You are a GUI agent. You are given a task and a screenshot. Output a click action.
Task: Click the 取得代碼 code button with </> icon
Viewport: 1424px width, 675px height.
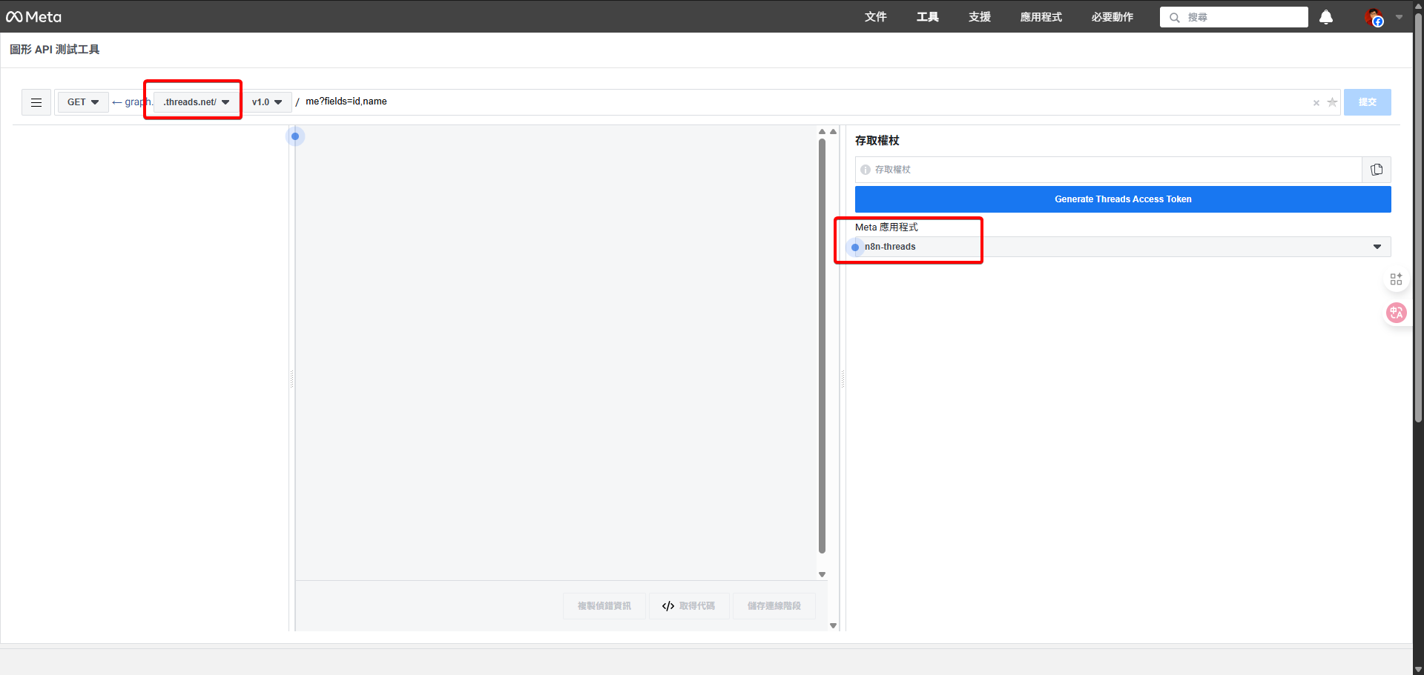point(689,606)
